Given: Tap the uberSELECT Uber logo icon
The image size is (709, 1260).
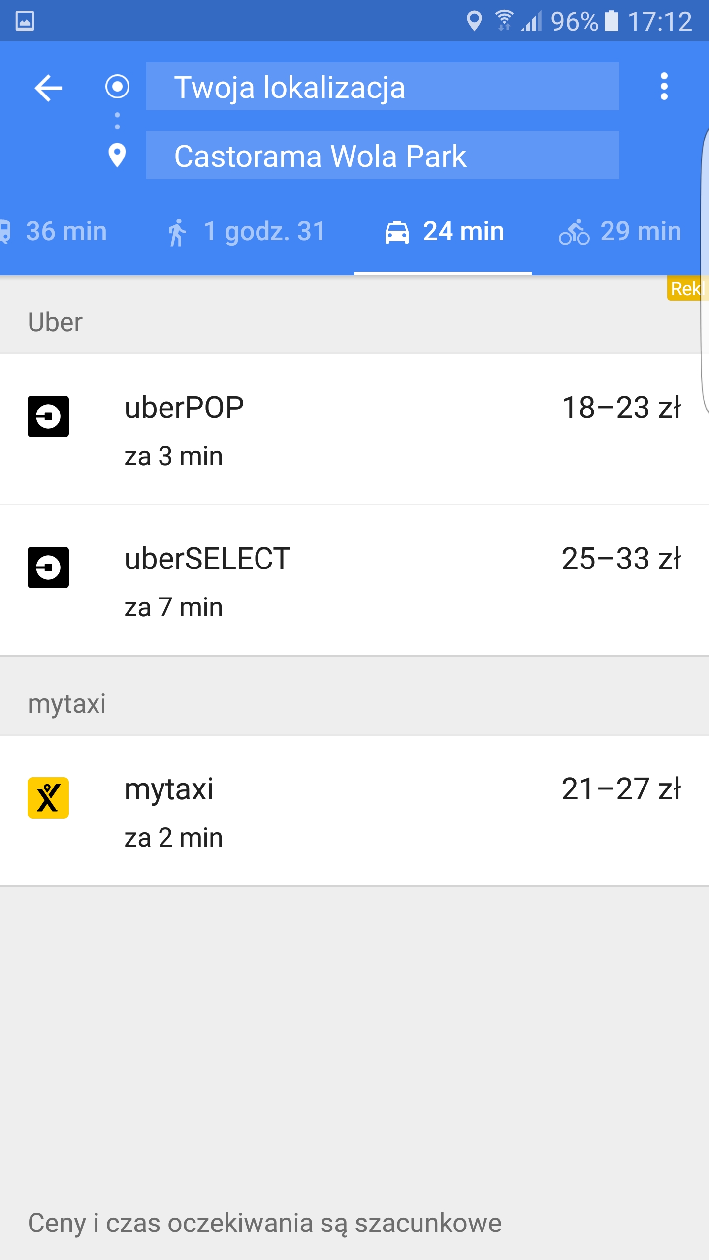Looking at the screenshot, I should click(x=48, y=567).
